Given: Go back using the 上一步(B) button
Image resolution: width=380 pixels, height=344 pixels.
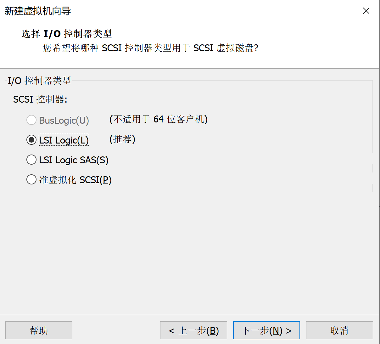Looking at the screenshot, I should coord(193,330).
